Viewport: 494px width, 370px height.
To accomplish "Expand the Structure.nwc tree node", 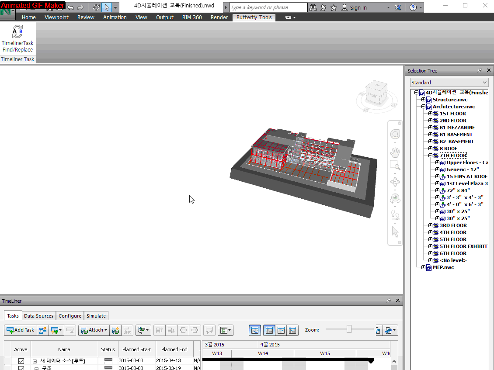I will pos(423,100).
